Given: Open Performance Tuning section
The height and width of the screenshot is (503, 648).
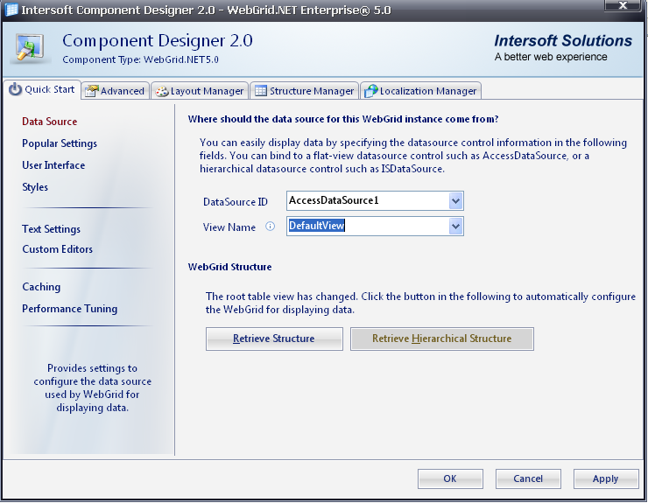Looking at the screenshot, I should (70, 309).
